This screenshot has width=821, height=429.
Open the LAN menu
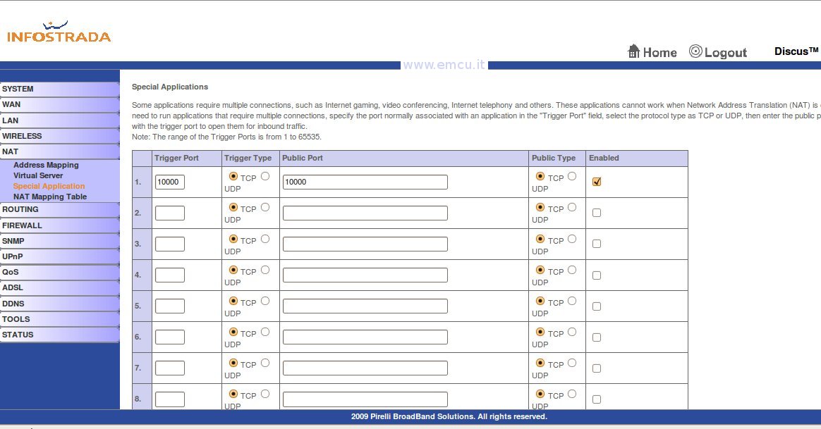click(60, 120)
